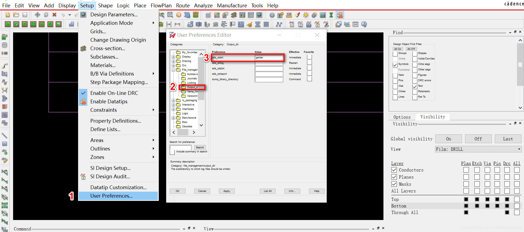Click the Bottom layer Pin color swatch
Viewport: 524px width, 232px height.
pyautogui.click(x=497, y=206)
